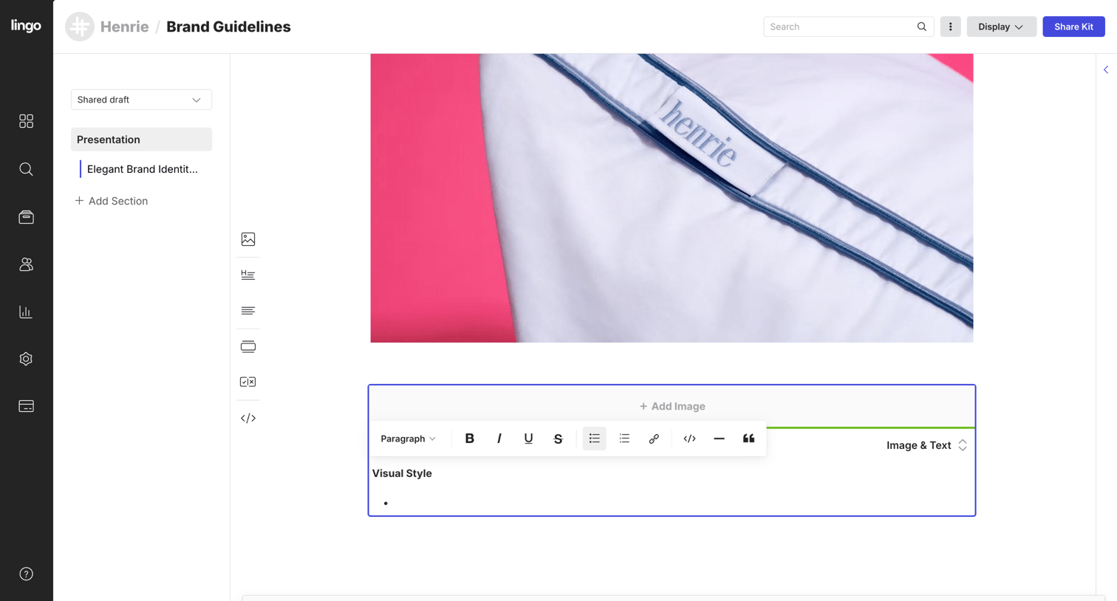This screenshot has height=601, width=1117.
Task: Open the settings gear icon
Action: tap(26, 359)
